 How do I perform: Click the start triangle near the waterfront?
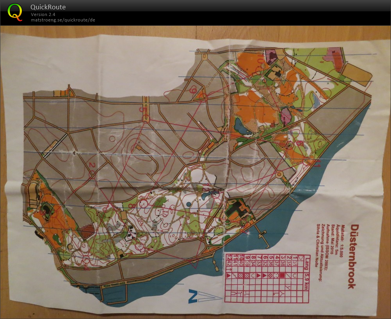[197, 262]
